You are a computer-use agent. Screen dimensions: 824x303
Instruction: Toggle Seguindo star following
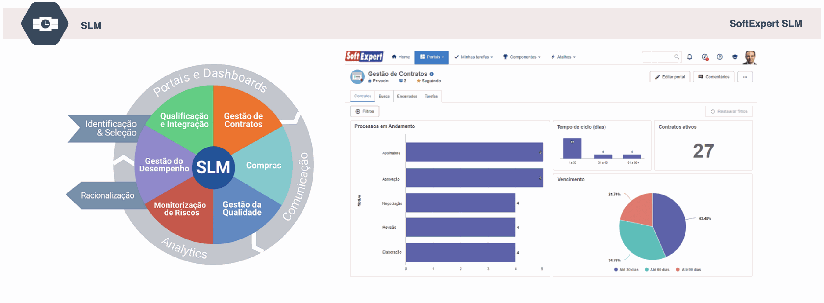click(x=429, y=81)
